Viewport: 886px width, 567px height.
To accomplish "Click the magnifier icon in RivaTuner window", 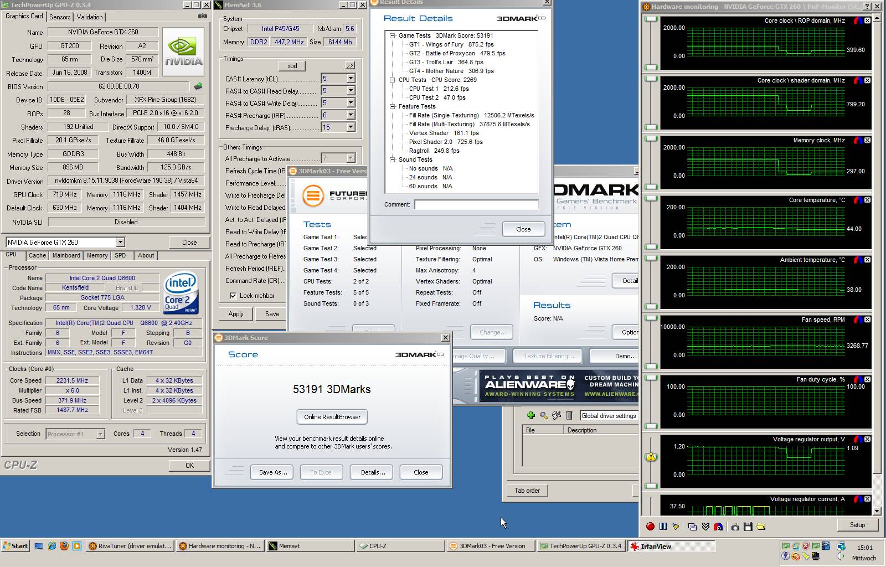I will [x=544, y=415].
